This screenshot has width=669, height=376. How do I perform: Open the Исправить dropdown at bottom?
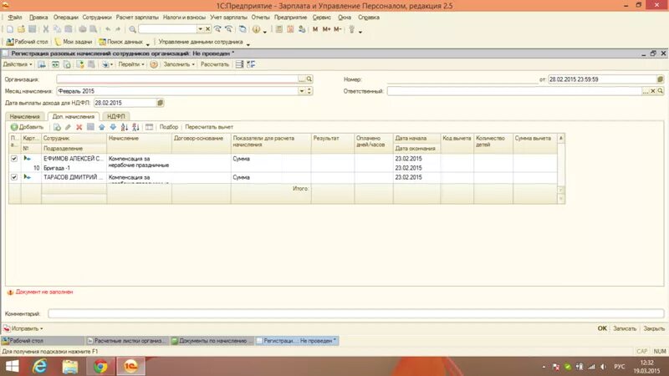point(23,328)
